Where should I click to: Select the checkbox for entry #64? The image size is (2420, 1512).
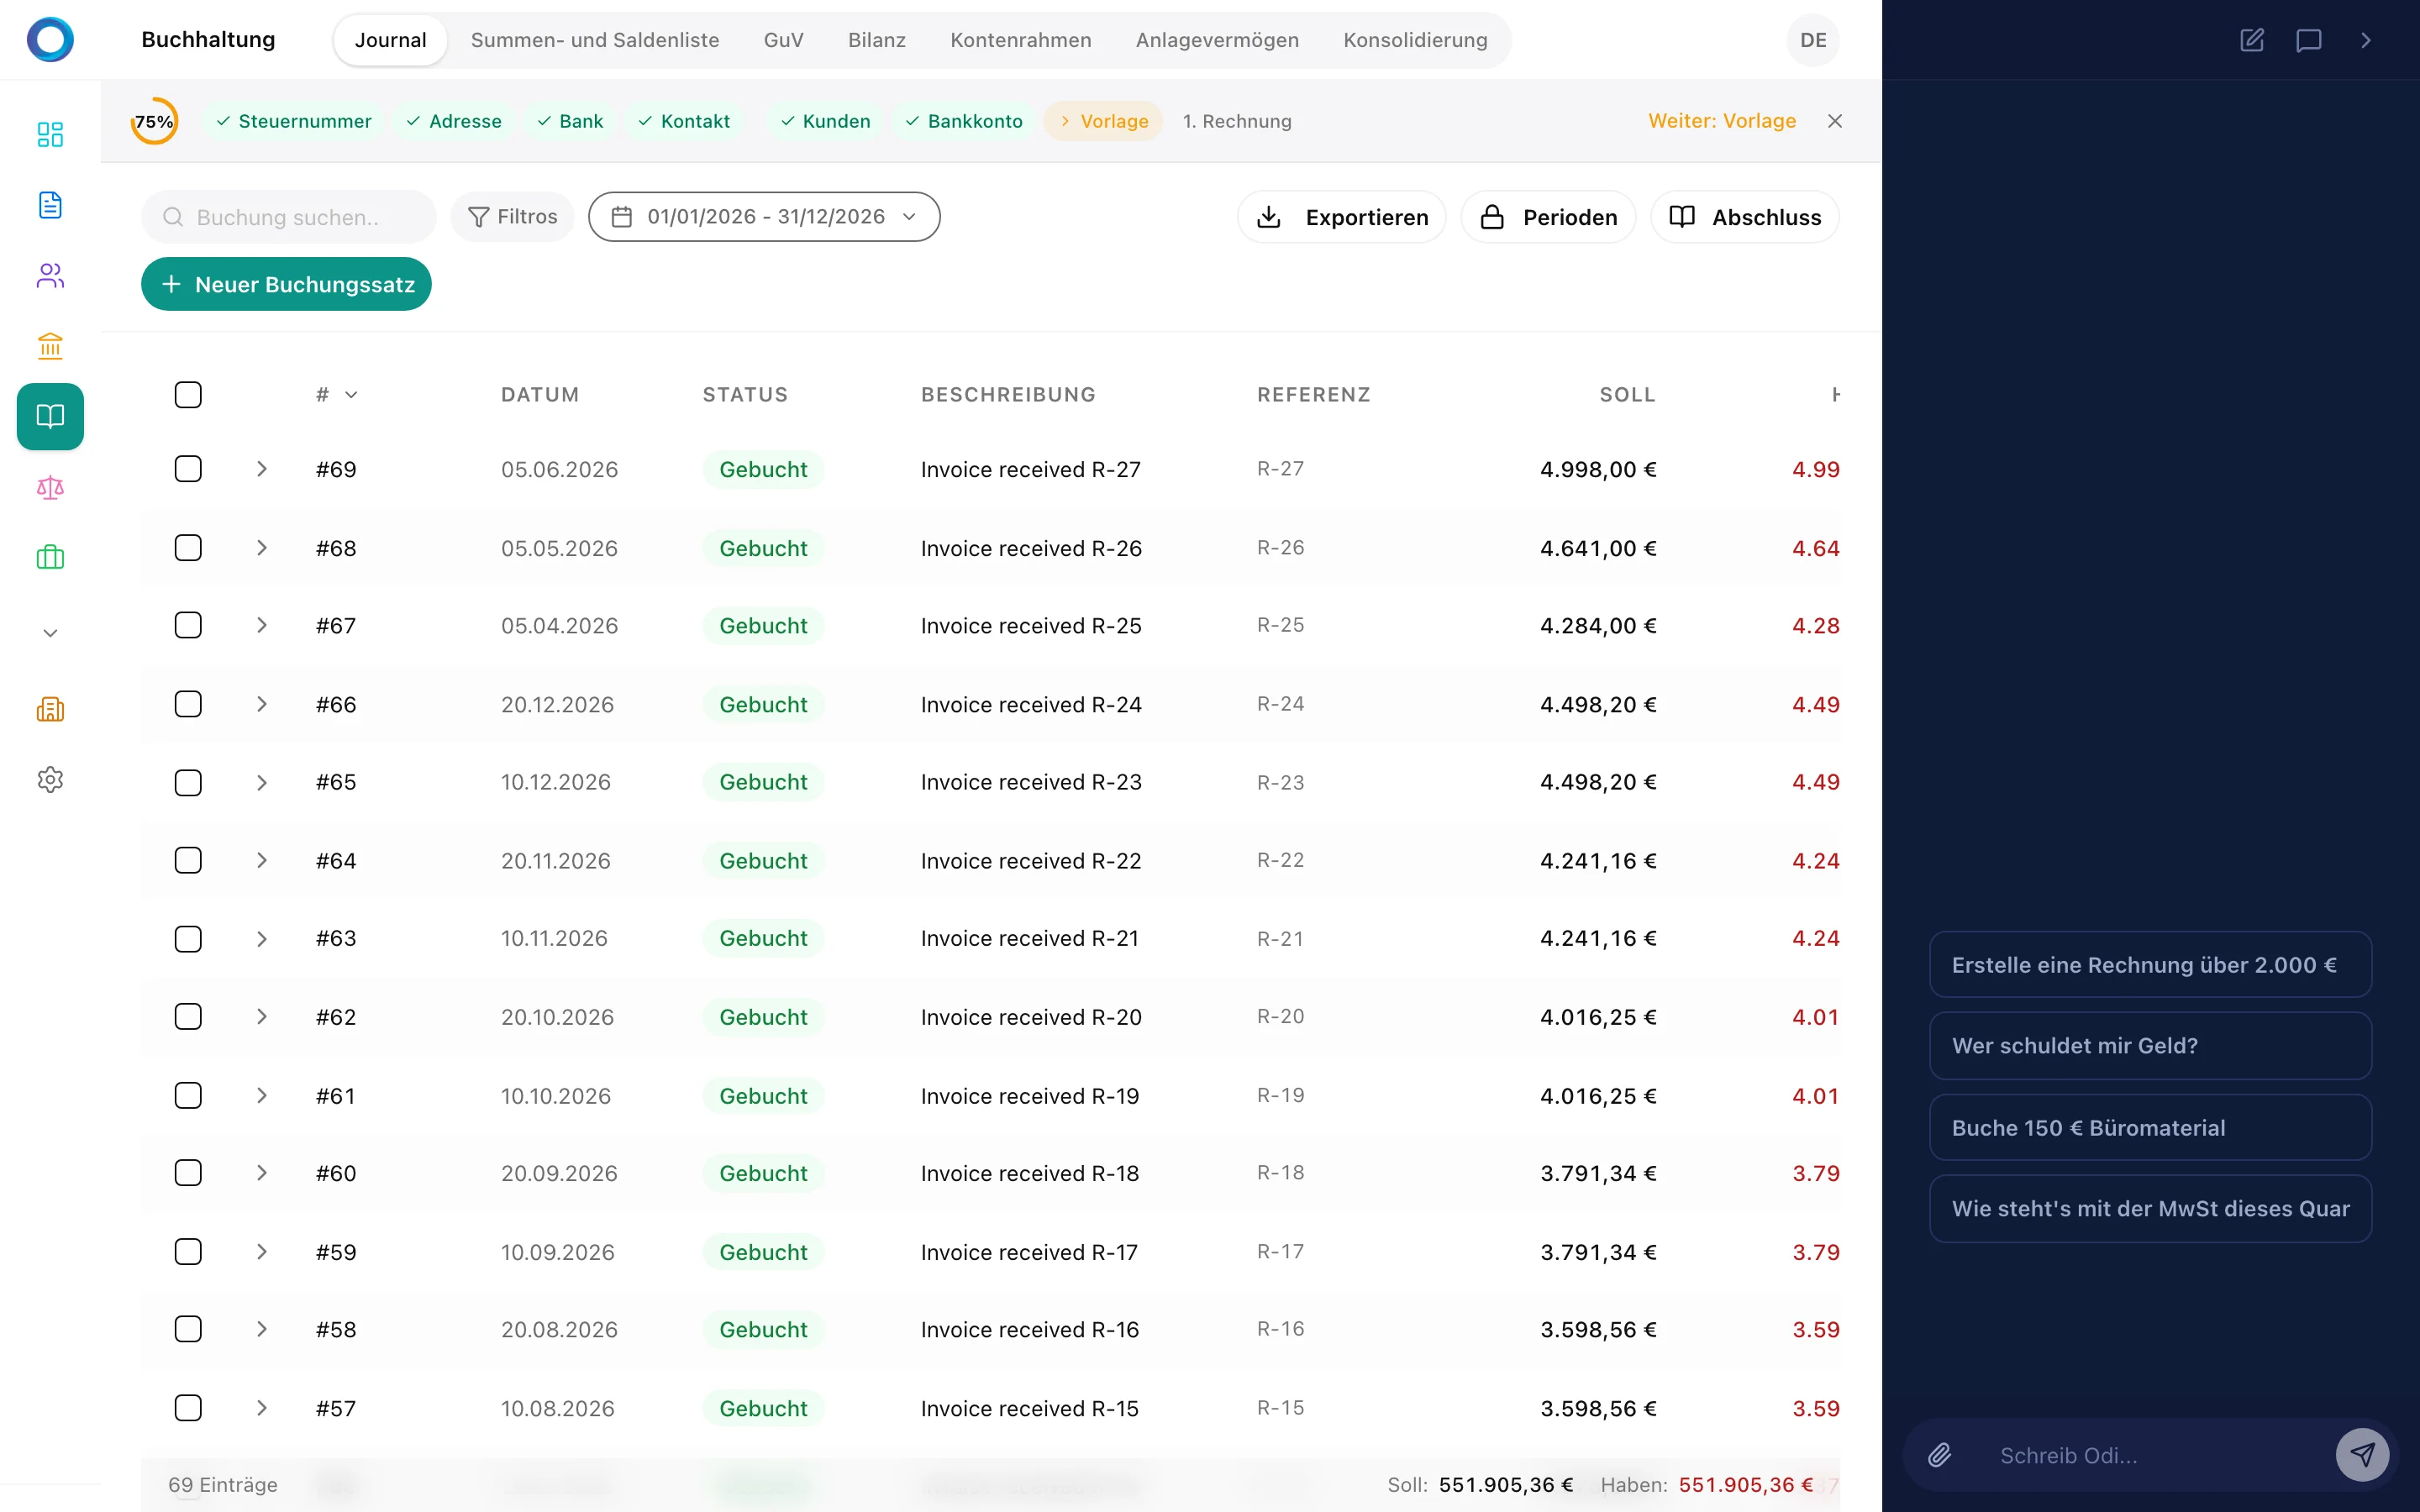pos(188,860)
